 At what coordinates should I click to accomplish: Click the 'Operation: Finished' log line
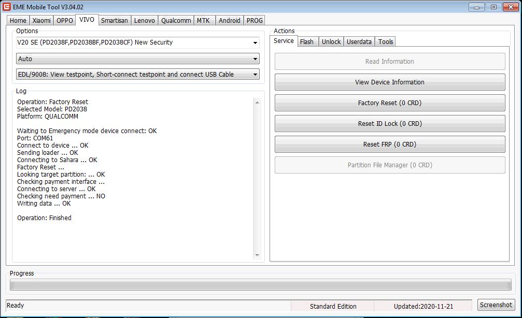[x=44, y=218]
